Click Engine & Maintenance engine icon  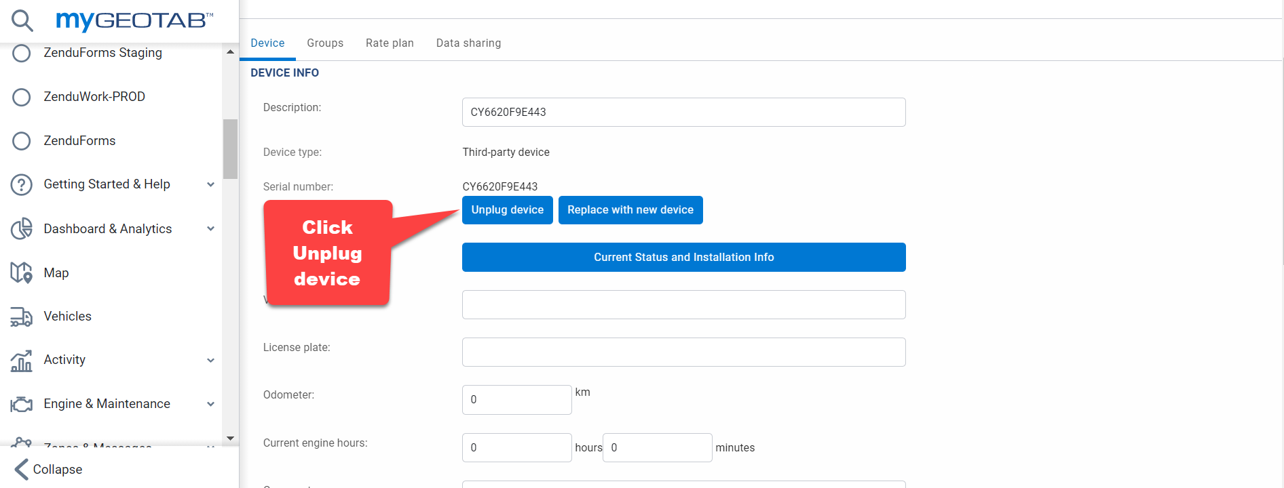click(x=22, y=404)
